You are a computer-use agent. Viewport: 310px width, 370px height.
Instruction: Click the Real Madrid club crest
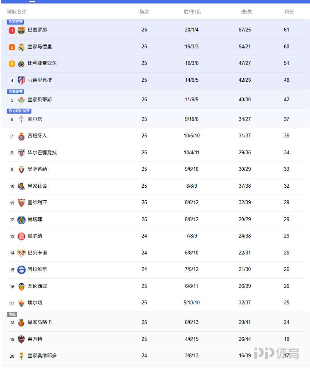tap(21, 47)
